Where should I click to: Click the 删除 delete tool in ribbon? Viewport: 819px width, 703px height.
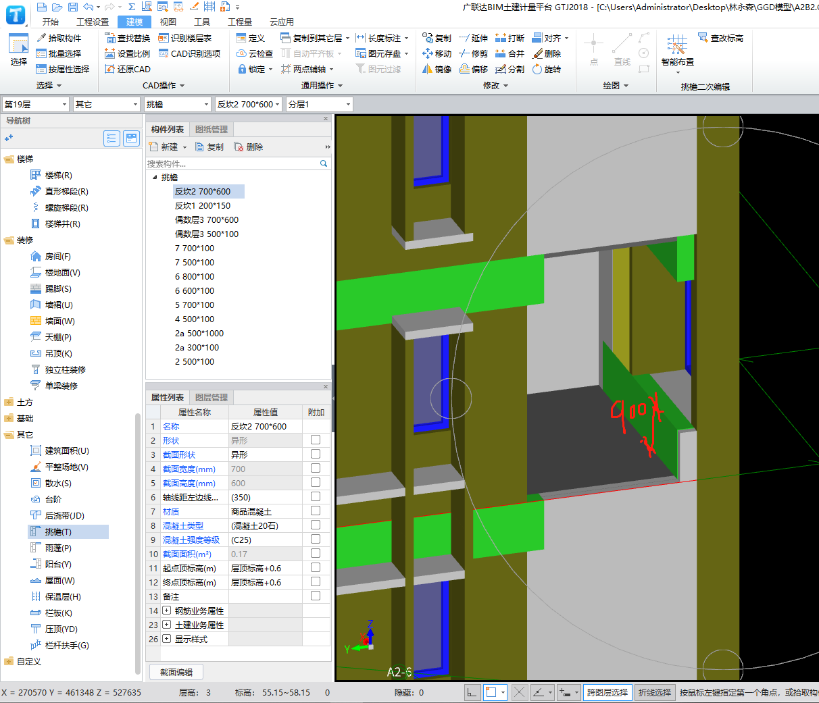[546, 53]
